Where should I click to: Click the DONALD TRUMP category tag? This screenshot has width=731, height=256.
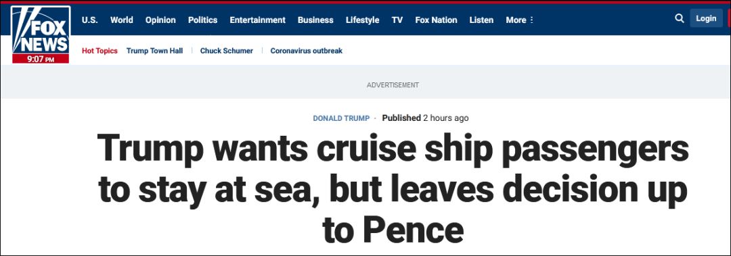(x=341, y=118)
